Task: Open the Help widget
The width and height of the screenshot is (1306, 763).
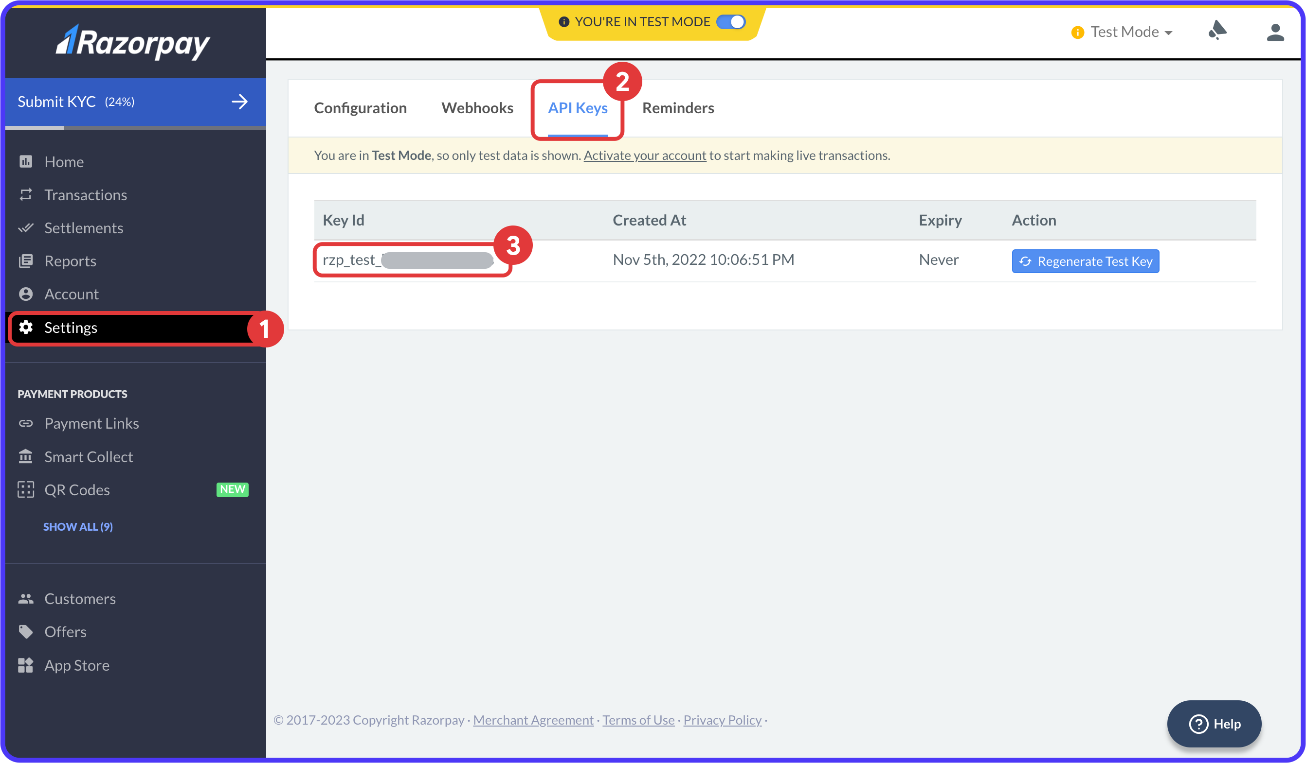Action: pos(1214,724)
